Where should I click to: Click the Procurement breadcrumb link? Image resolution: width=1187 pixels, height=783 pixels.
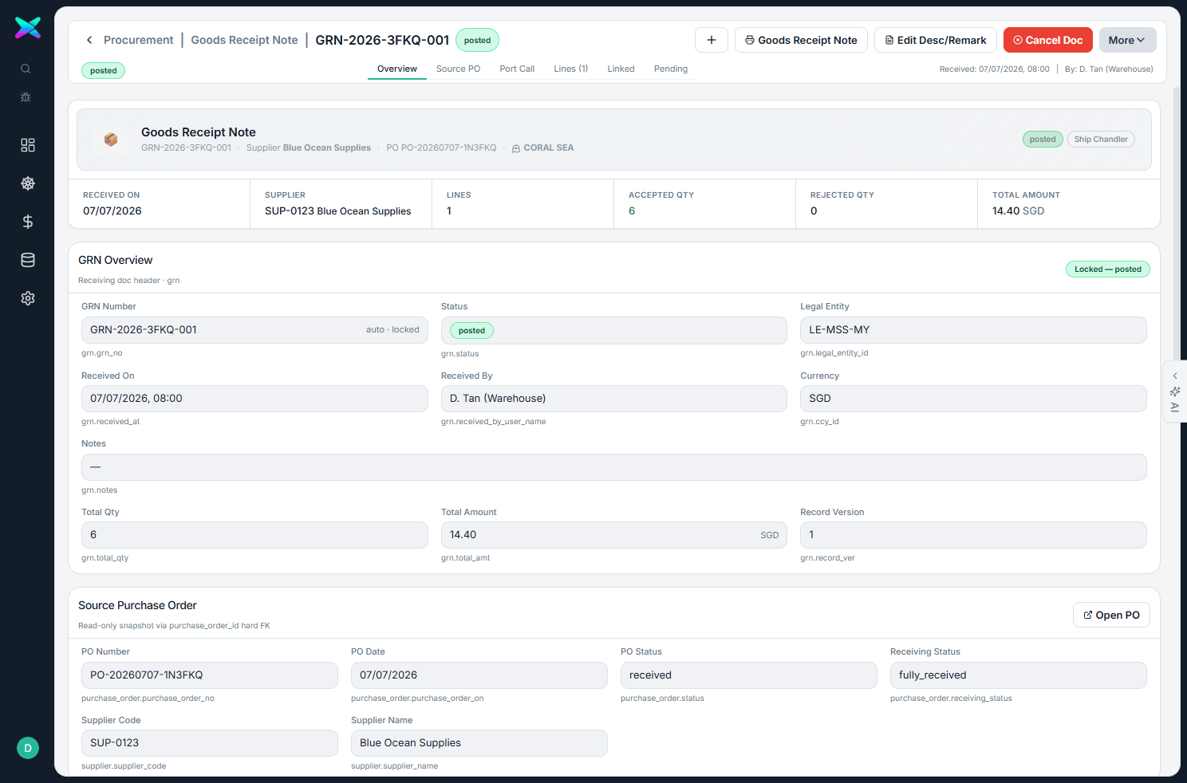coord(138,40)
